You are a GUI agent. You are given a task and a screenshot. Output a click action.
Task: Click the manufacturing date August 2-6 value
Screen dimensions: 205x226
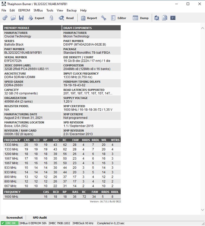coord(23,118)
